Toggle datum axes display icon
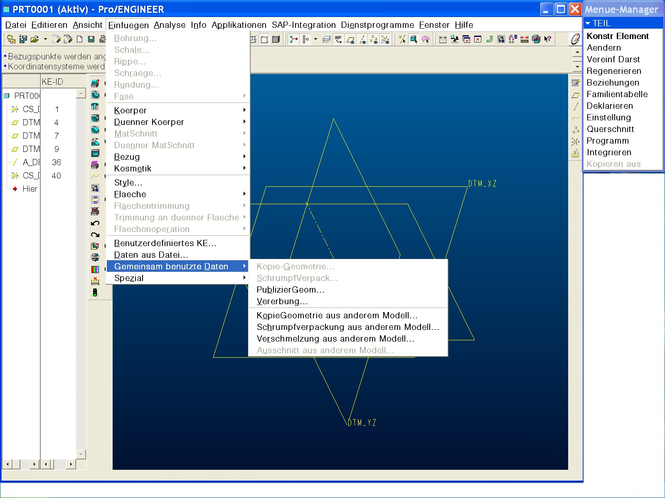This screenshot has height=498, width=665. 362,39
